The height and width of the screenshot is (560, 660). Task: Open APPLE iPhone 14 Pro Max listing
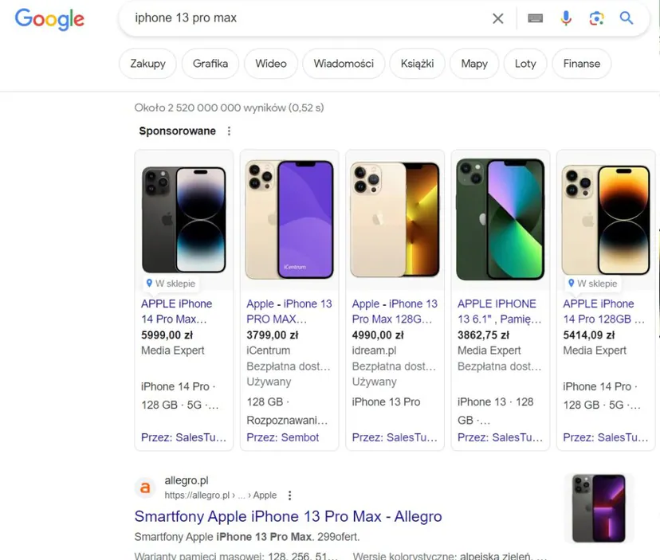click(176, 311)
